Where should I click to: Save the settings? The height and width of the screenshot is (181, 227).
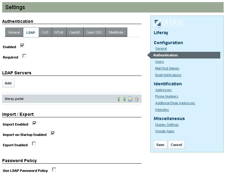pyautogui.click(x=160, y=145)
